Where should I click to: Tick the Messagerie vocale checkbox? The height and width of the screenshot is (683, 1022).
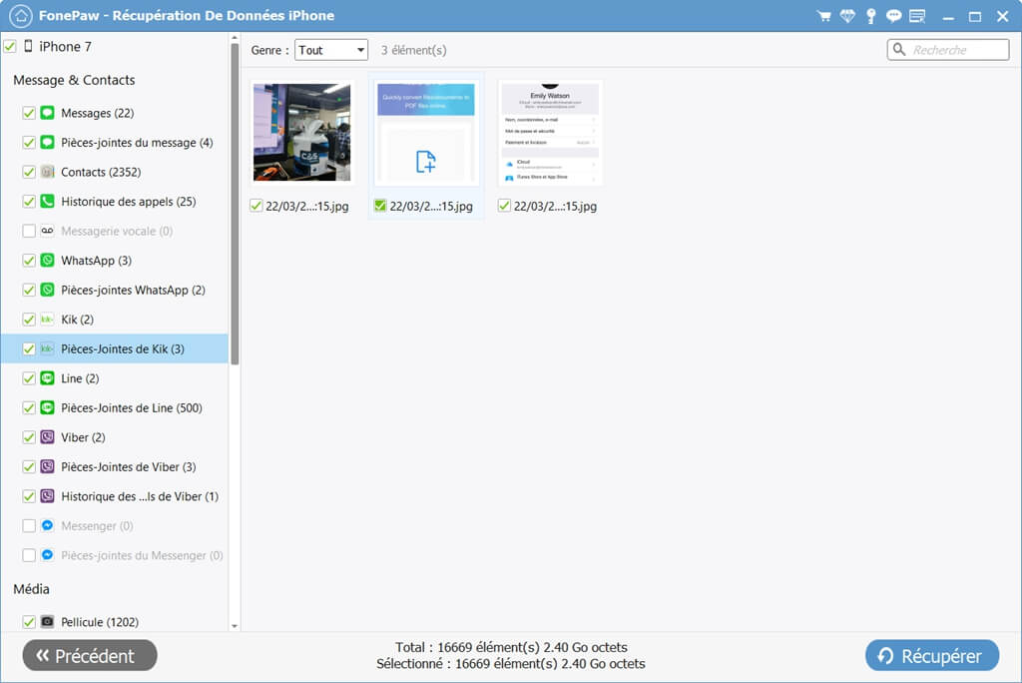(x=29, y=231)
